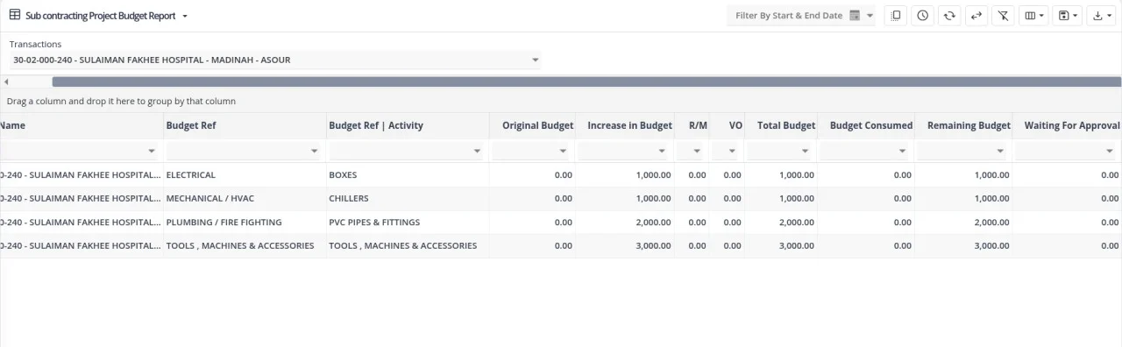Viewport: 1122px width, 347px height.
Task: Click the copy/select-all toolbar icon
Action: (895, 16)
